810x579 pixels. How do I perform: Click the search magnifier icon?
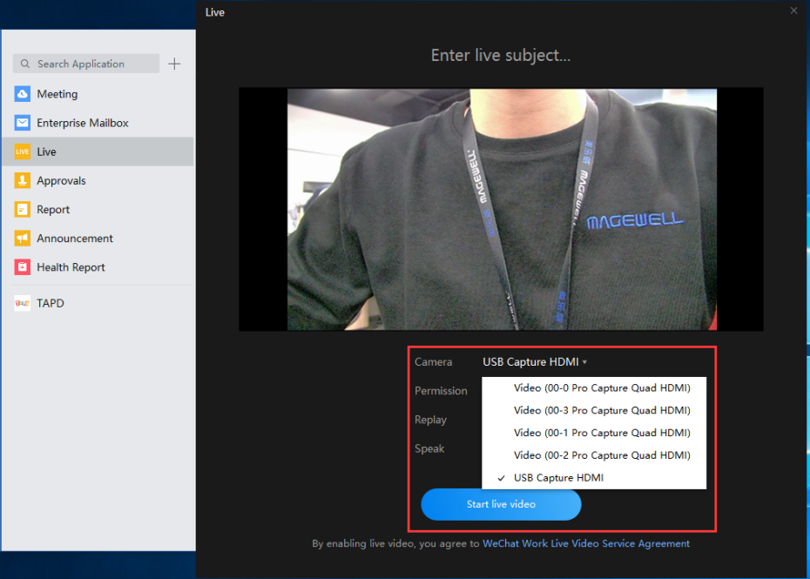(24, 64)
